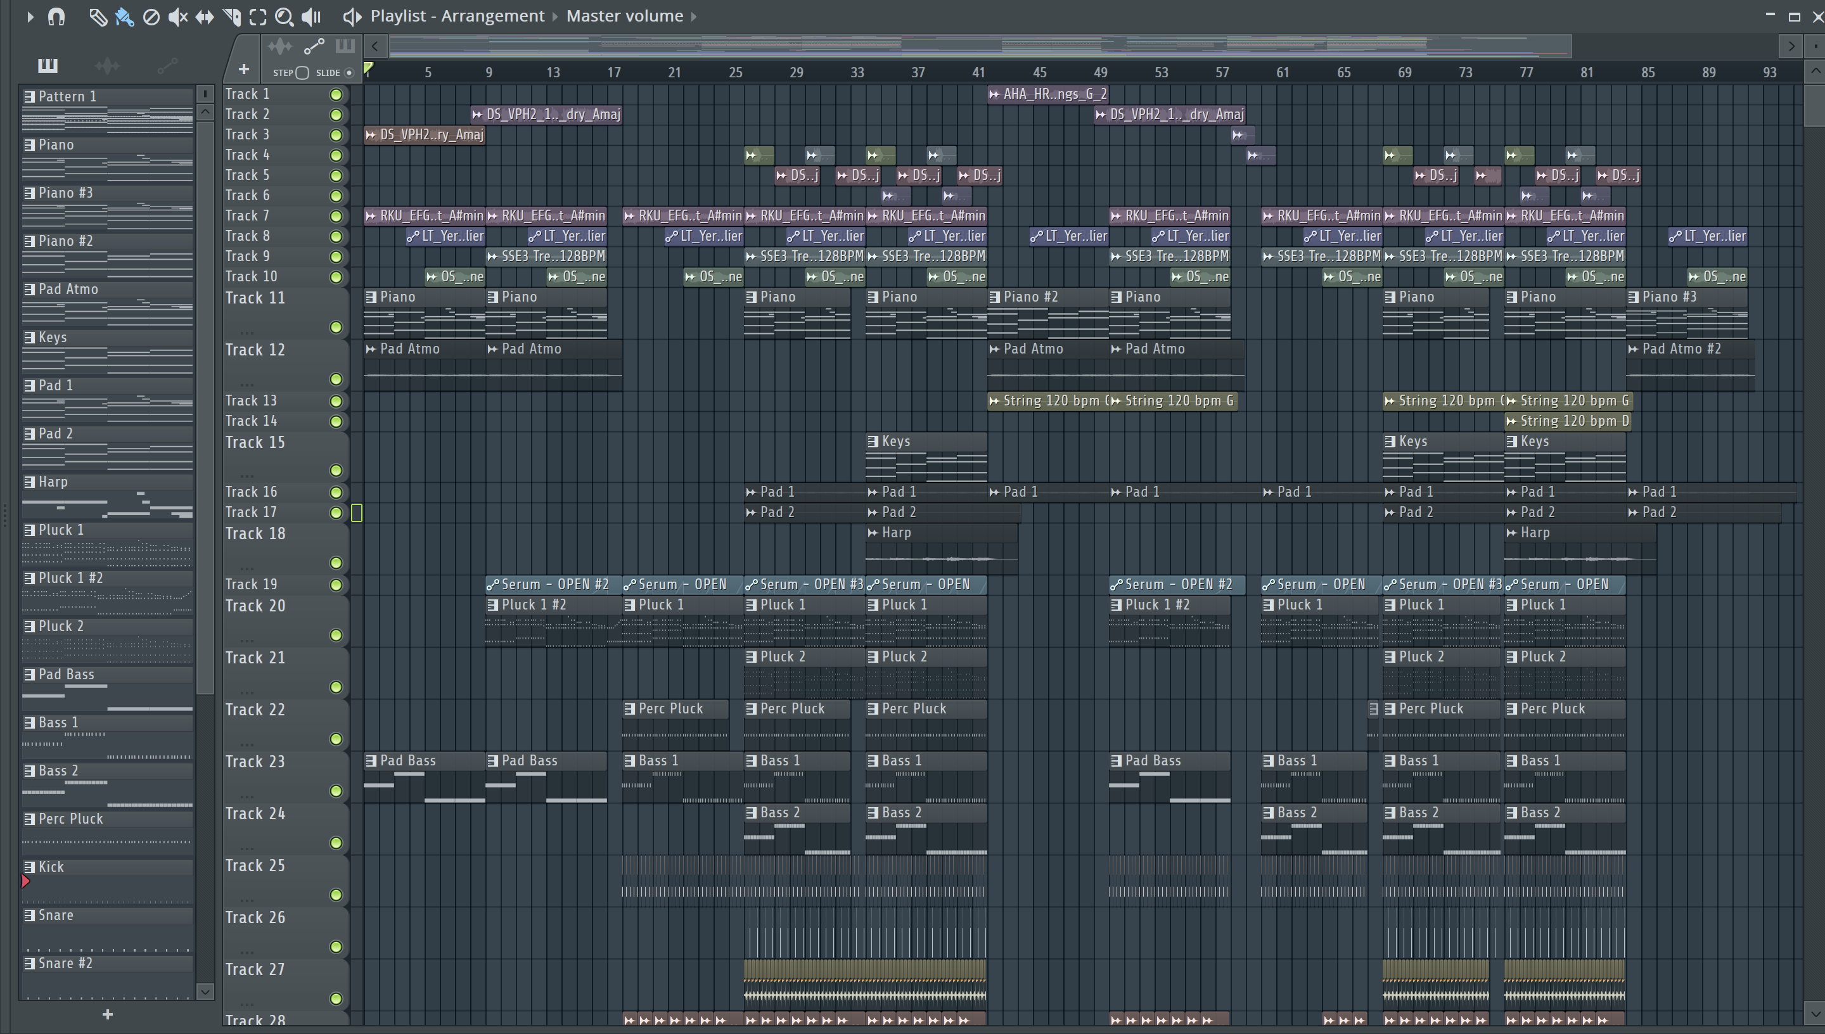Select the Draw pencil tool
Viewport: 1825px width, 1034px height.
[x=98, y=16]
